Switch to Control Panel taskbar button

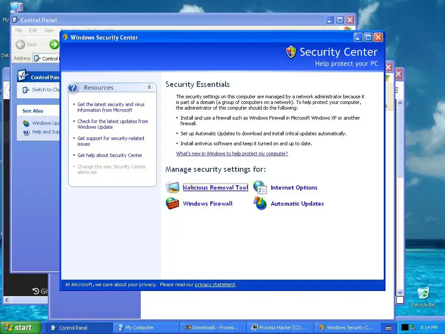pyautogui.click(x=79, y=328)
